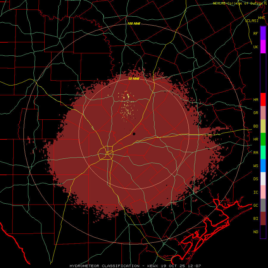
Task: Select the 'WS' legend label
Action: [255, 166]
